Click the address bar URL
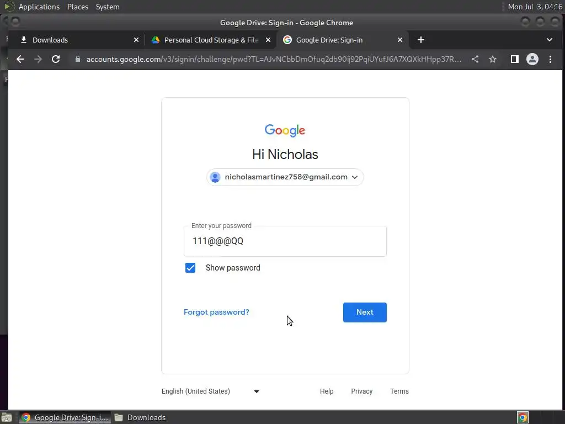Image resolution: width=565 pixels, height=424 pixels. pos(274,59)
